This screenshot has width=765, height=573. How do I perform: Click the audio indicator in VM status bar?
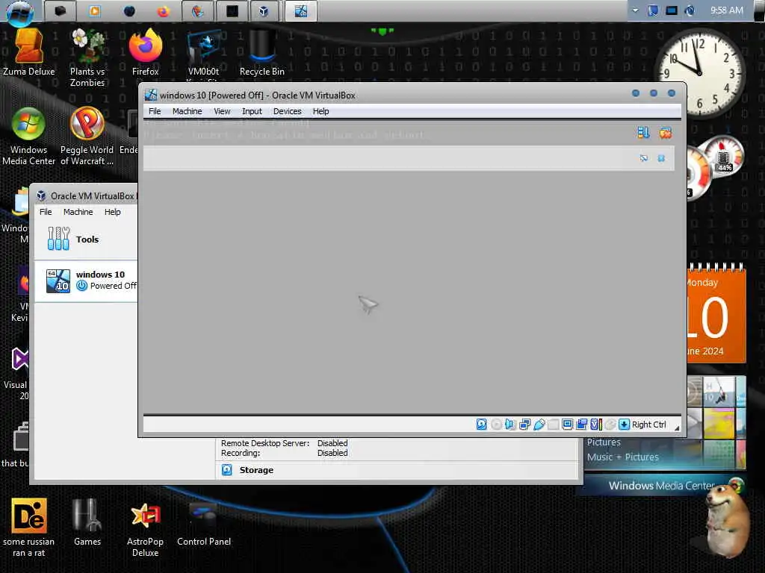coord(510,425)
